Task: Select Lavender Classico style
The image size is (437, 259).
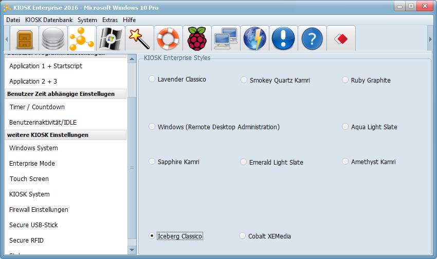Action: tap(152, 79)
